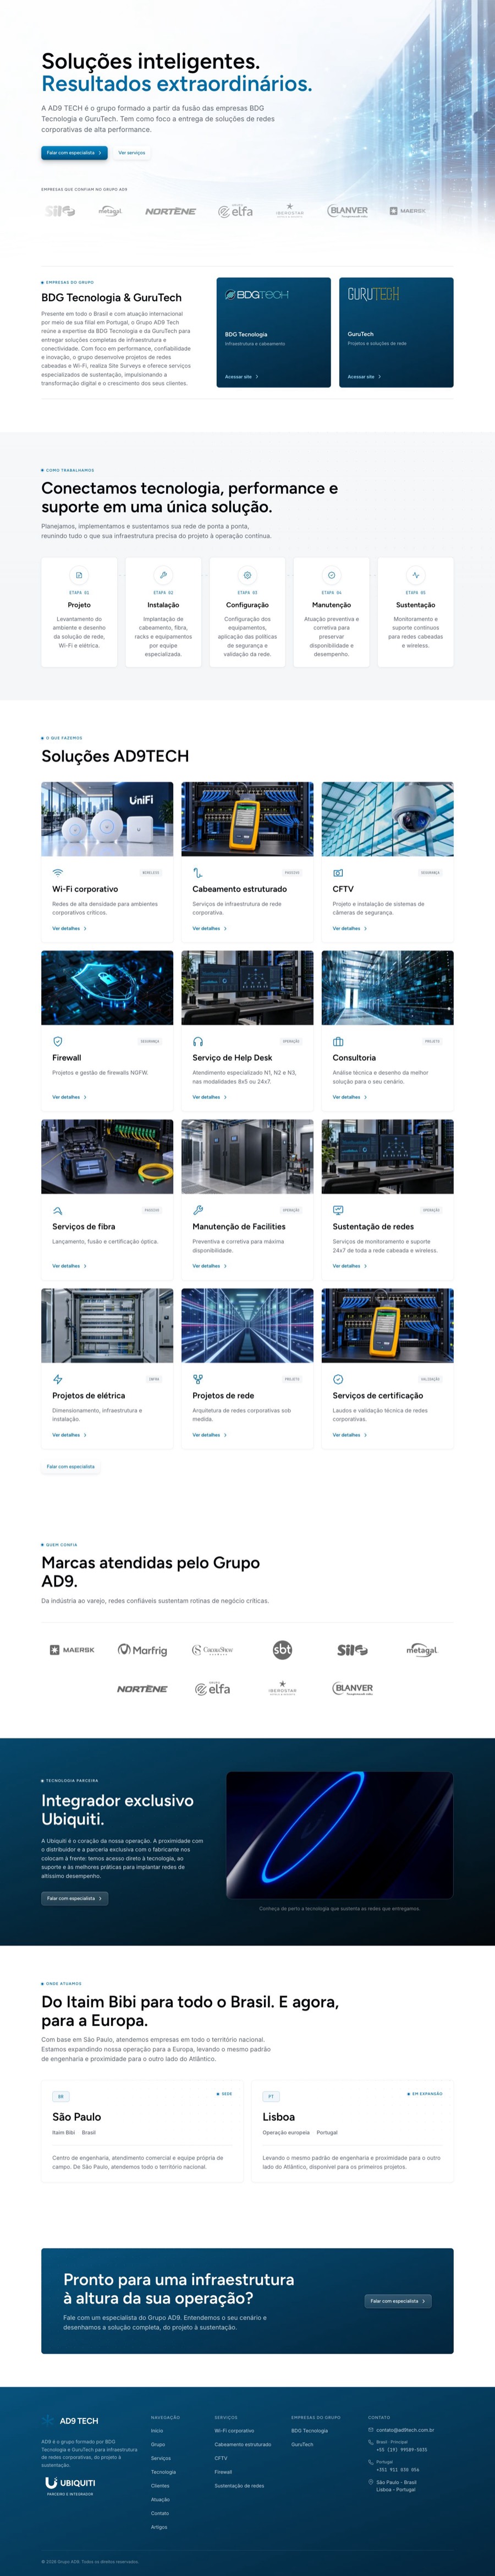This screenshot has width=495, height=2576.
Task: Open the 'Início' footer navigation link
Action: (157, 2431)
